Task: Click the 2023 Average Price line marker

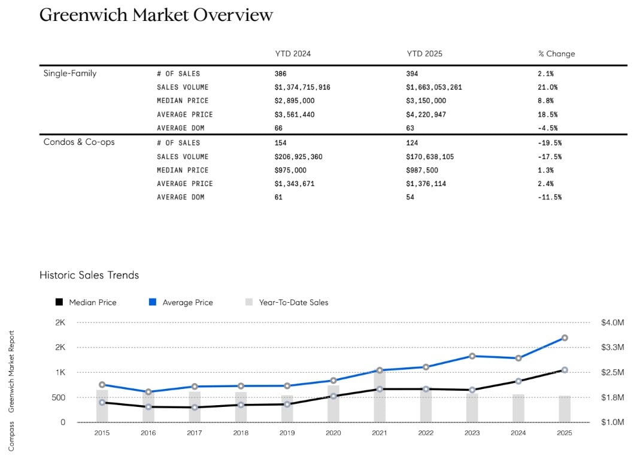Action: 472,356
